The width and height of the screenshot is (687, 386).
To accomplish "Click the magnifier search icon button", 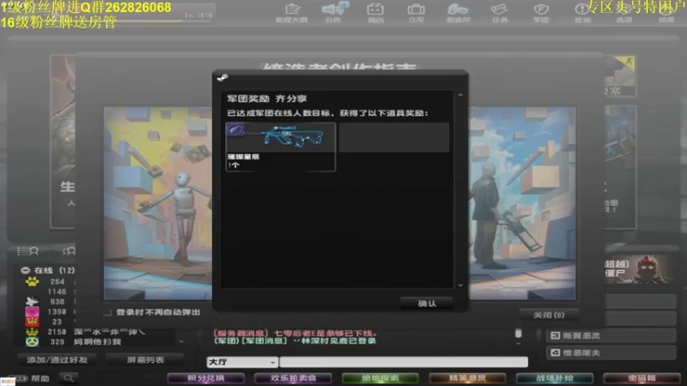I will tap(69, 377).
